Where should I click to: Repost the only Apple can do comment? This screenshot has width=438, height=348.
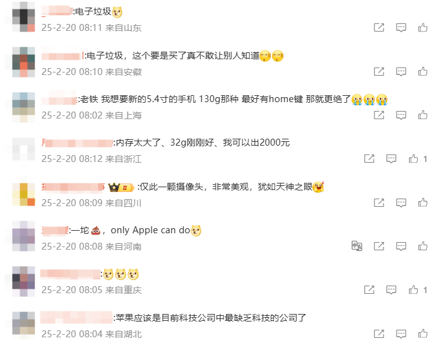(379, 246)
